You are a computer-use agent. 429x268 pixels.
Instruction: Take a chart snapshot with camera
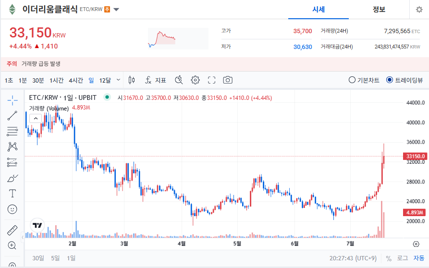228,80
